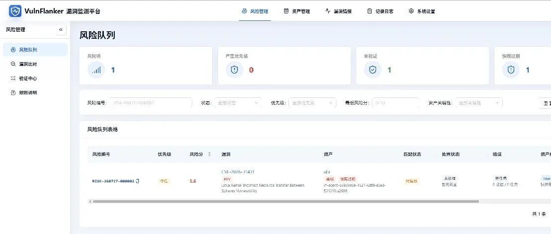Click the 中危 priority tag in row
This screenshot has height=234, width=551.
(x=164, y=181)
